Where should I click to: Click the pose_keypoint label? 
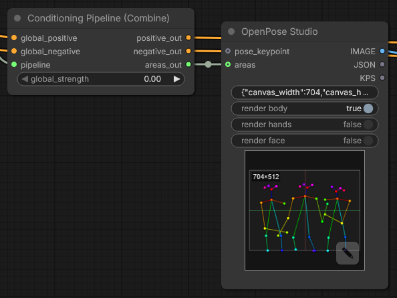(x=262, y=52)
